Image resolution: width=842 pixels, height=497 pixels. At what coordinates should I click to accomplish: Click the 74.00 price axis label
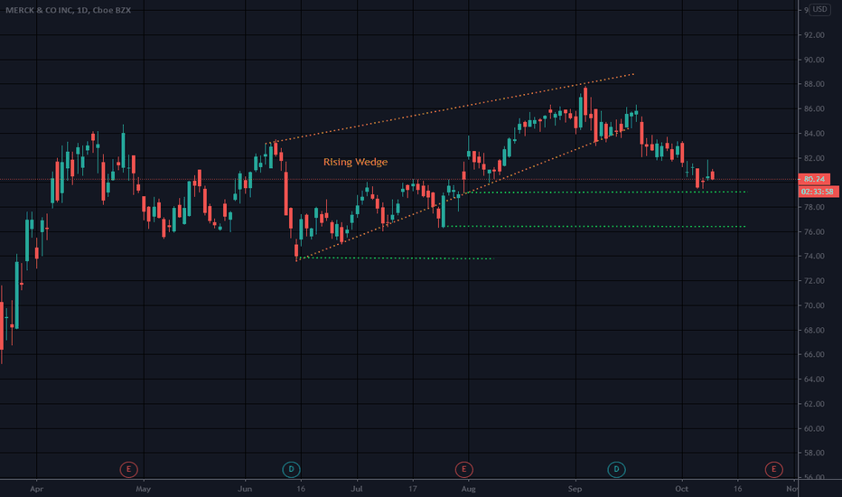(x=813, y=257)
